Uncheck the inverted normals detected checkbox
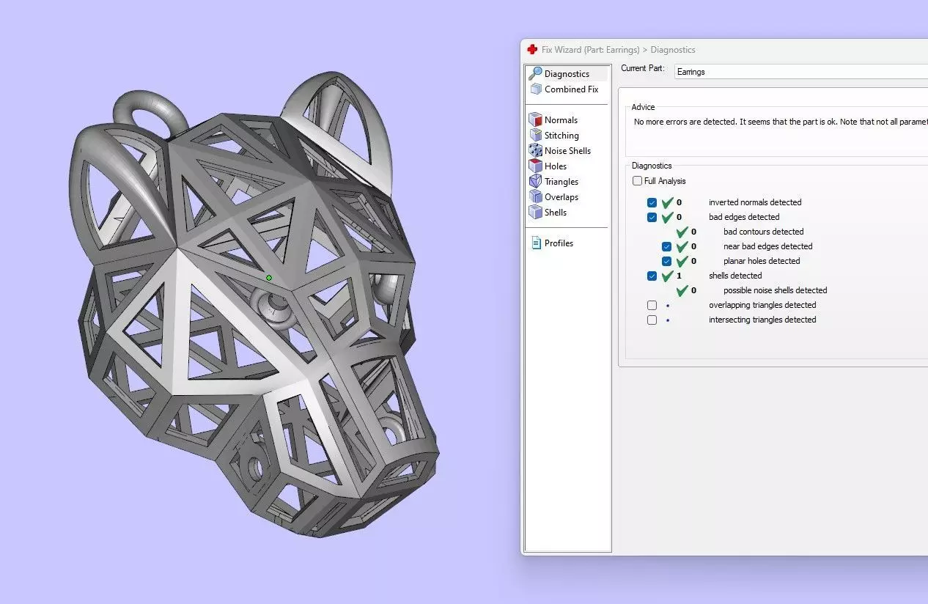 [x=652, y=203]
